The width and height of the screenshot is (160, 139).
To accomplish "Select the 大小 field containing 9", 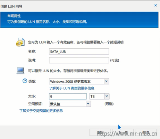I will (x=68, y=96).
